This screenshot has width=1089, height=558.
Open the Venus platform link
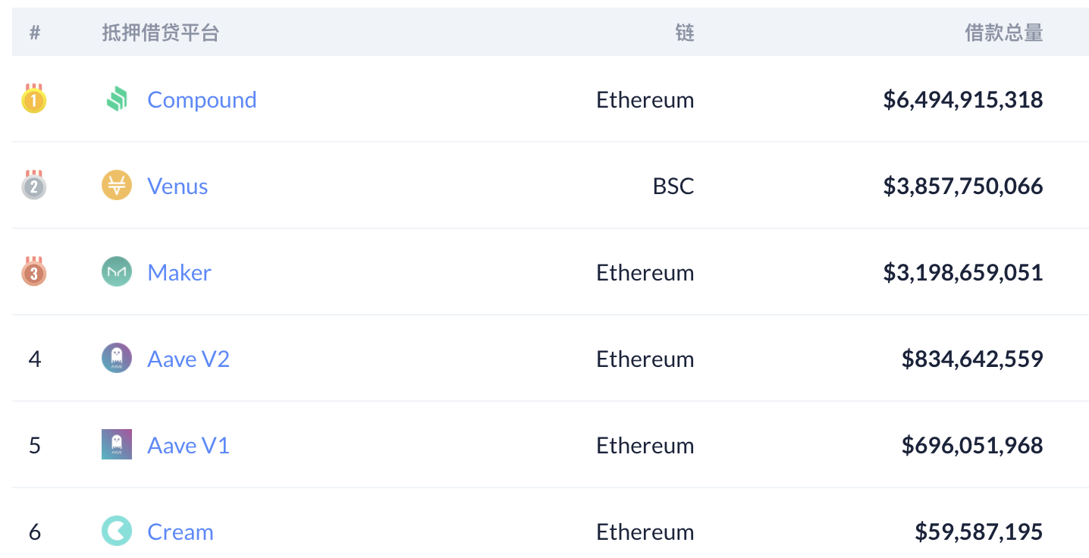[x=177, y=186]
